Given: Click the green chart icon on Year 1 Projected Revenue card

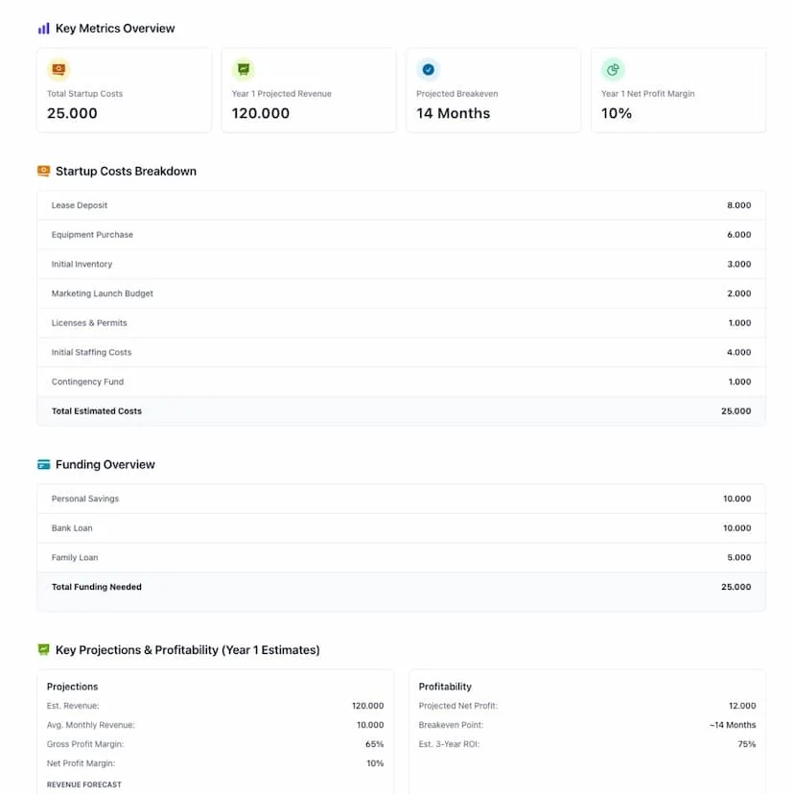Looking at the screenshot, I should 243,69.
